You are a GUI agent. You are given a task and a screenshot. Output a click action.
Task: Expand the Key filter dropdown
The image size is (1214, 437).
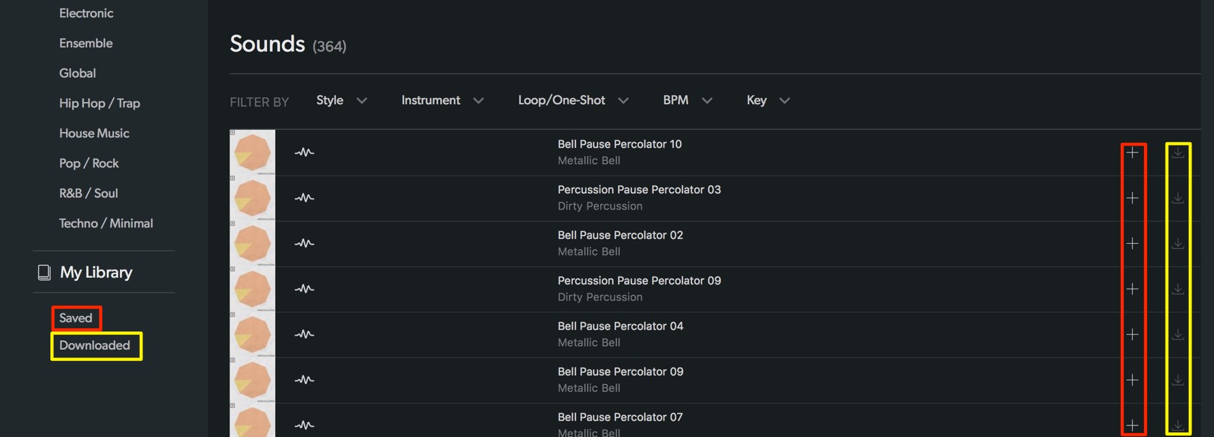pyautogui.click(x=768, y=100)
